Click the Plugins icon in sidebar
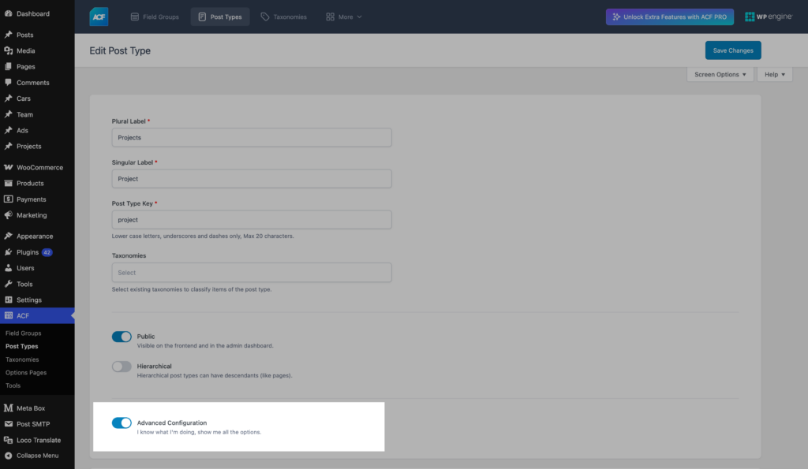Screen dimensions: 808x469 [x=8, y=252]
